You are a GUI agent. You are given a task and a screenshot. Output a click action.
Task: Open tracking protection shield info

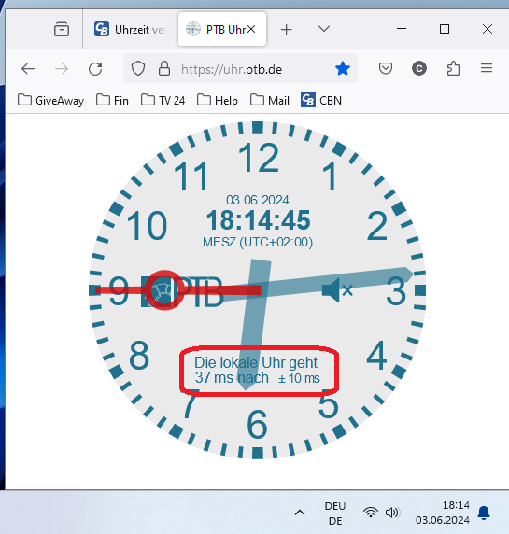138,69
